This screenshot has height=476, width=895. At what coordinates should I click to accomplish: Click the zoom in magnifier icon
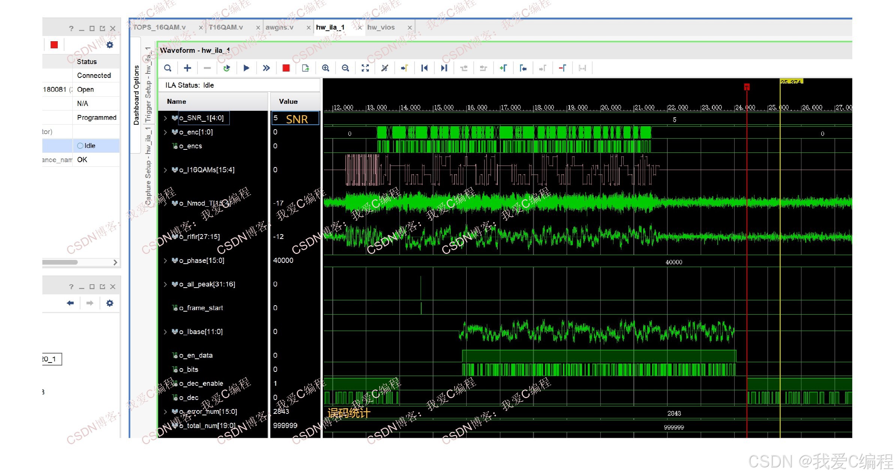click(x=325, y=68)
